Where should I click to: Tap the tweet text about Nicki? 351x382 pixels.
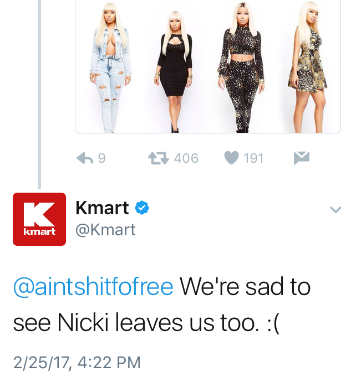click(x=161, y=304)
